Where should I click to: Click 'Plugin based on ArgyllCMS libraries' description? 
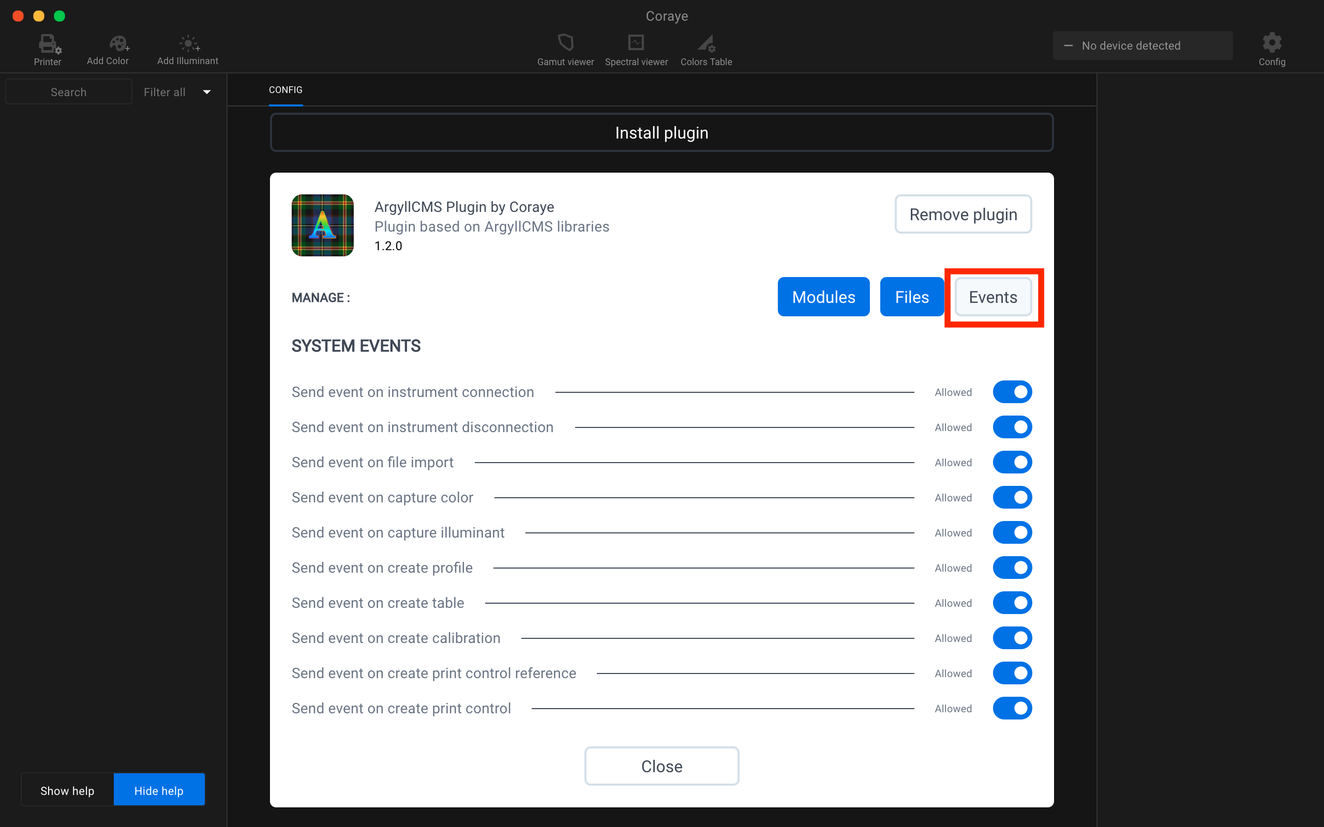pyautogui.click(x=491, y=226)
